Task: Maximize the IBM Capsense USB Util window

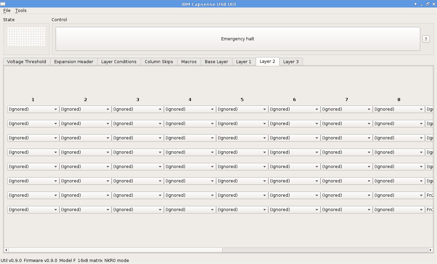Action: pyautogui.click(x=427, y=4)
